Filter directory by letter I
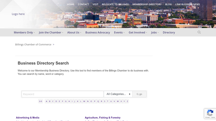The image size is (216, 121). point(72,101)
